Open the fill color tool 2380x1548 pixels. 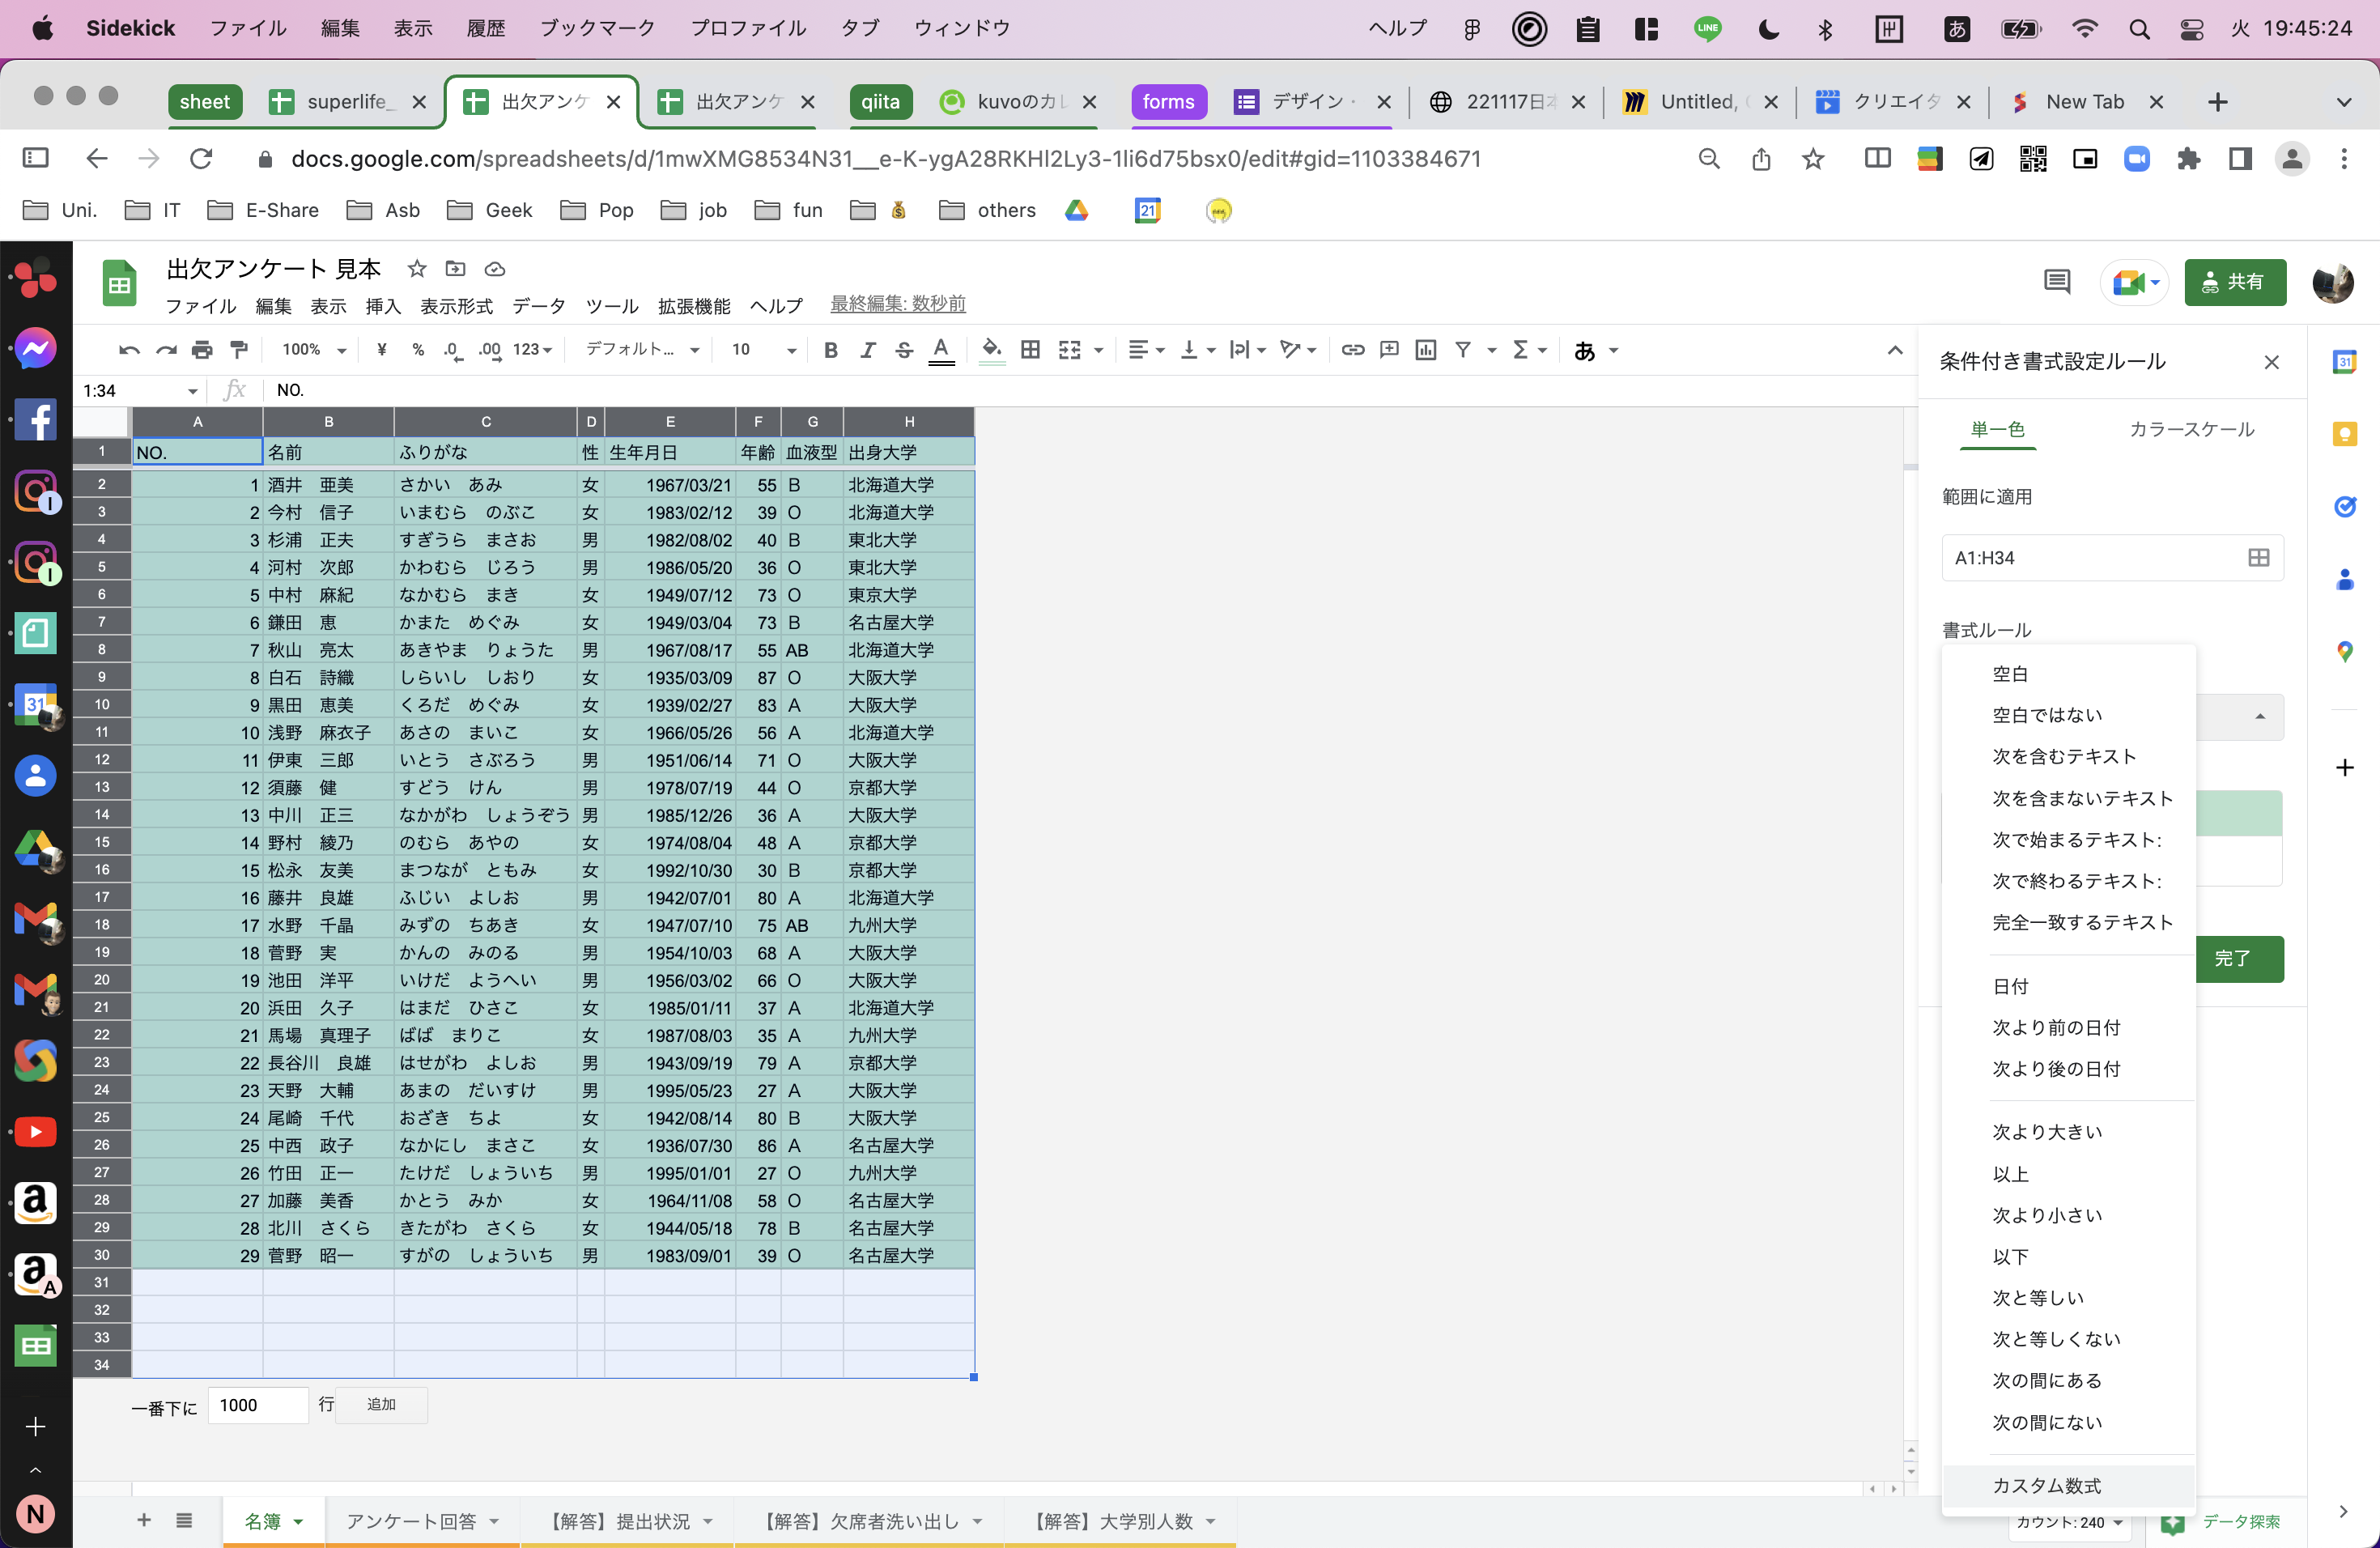991,350
